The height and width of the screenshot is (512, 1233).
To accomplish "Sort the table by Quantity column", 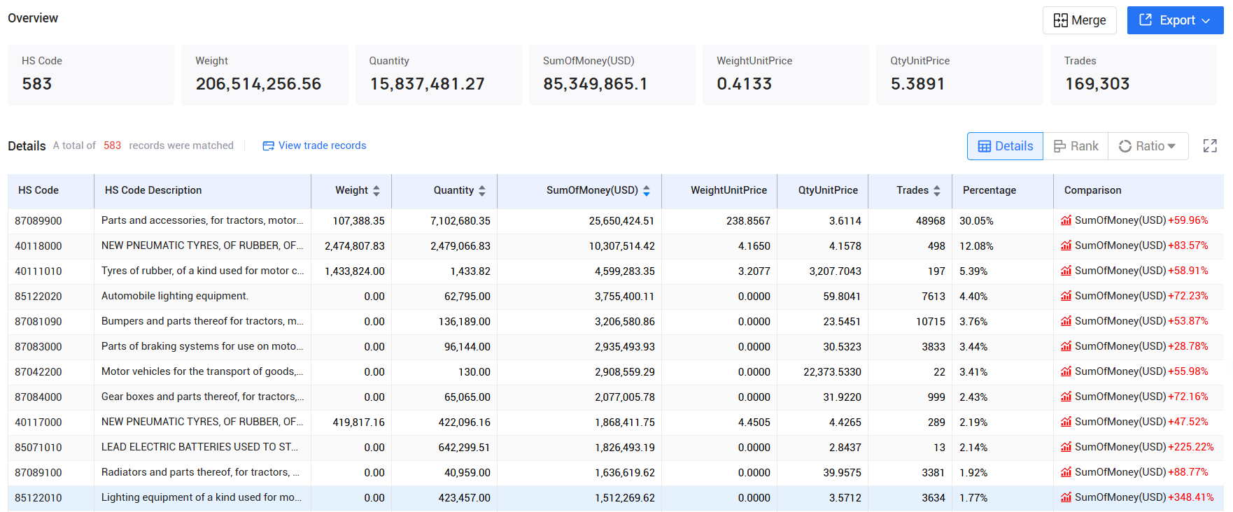I will 482,190.
